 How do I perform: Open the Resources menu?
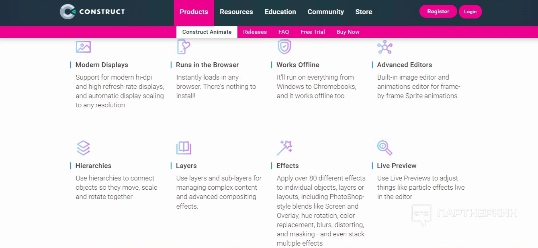[x=236, y=12]
